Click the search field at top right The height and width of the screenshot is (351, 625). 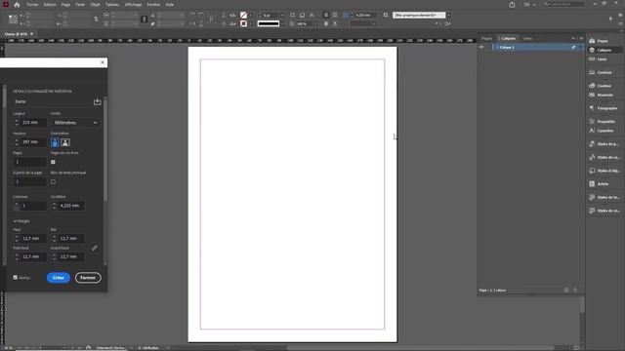(563, 4)
